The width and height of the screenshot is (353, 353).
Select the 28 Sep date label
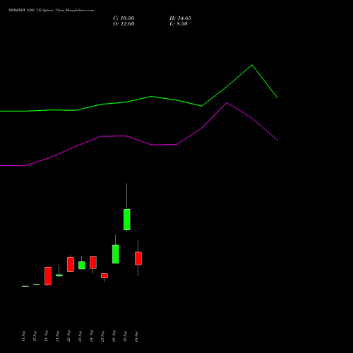[114, 336]
